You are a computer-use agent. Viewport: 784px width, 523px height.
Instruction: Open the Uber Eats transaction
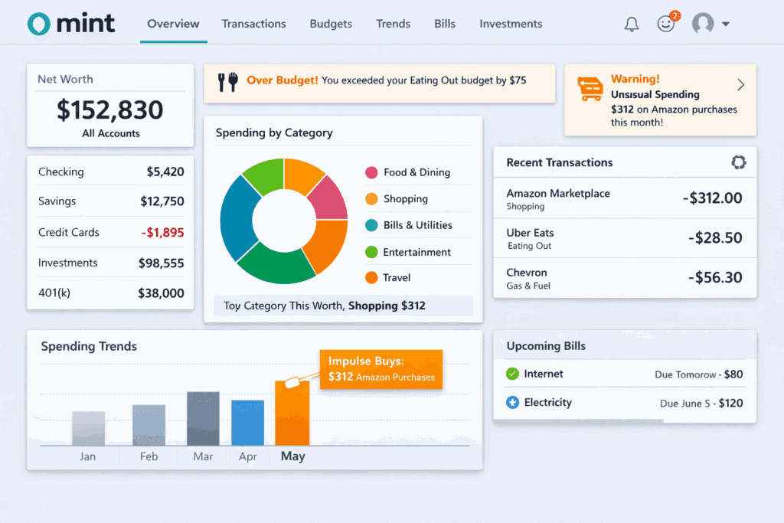click(x=625, y=238)
